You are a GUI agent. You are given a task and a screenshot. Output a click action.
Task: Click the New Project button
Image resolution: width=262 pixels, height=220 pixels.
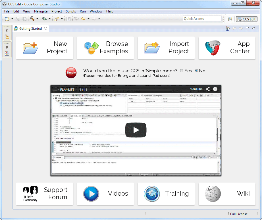tap(44, 48)
